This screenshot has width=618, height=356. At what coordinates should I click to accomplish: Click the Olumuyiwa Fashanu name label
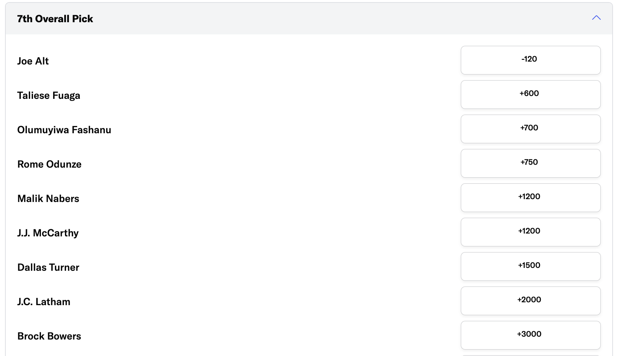tap(64, 130)
